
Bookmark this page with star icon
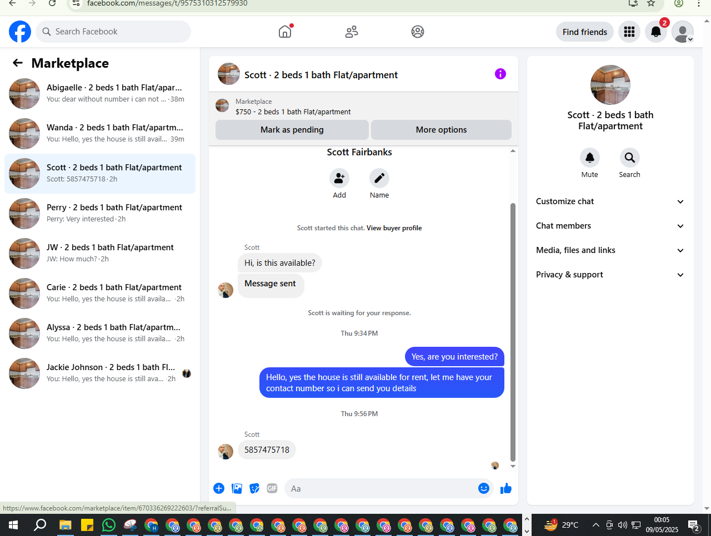651,3
